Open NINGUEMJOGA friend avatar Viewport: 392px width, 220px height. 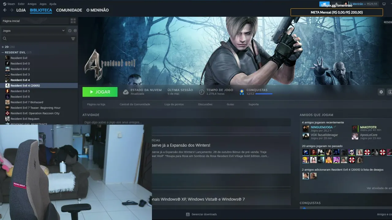click(x=306, y=129)
